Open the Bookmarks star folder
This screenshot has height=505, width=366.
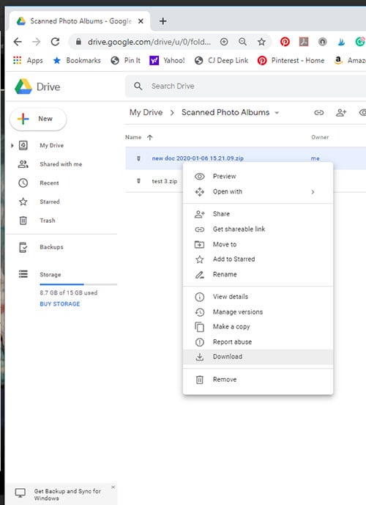(x=77, y=60)
